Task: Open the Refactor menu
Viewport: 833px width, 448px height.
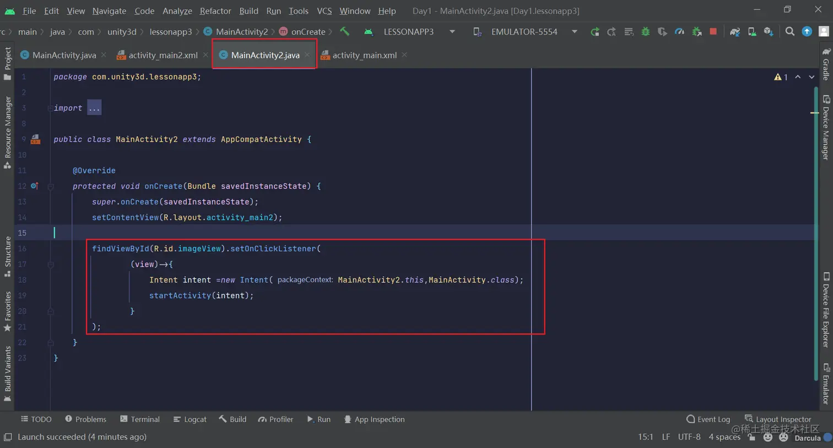Action: (x=215, y=10)
